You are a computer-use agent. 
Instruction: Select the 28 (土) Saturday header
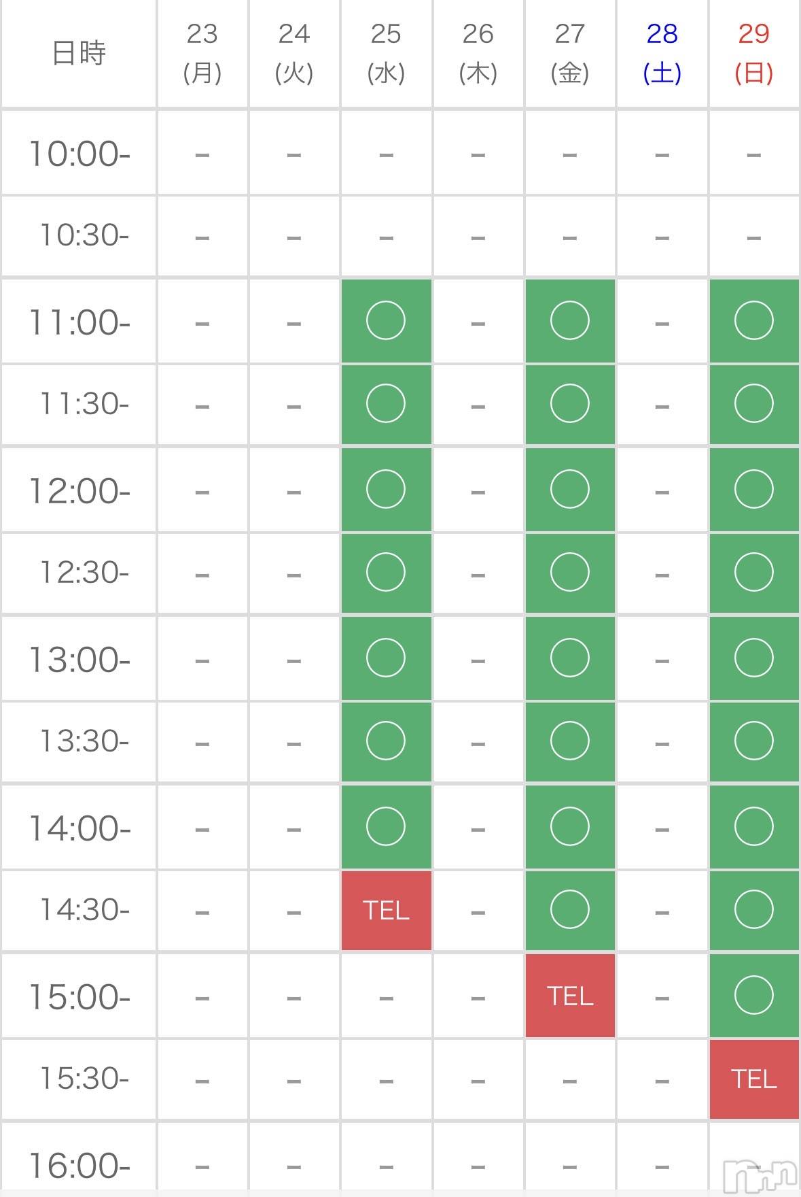coord(662,53)
